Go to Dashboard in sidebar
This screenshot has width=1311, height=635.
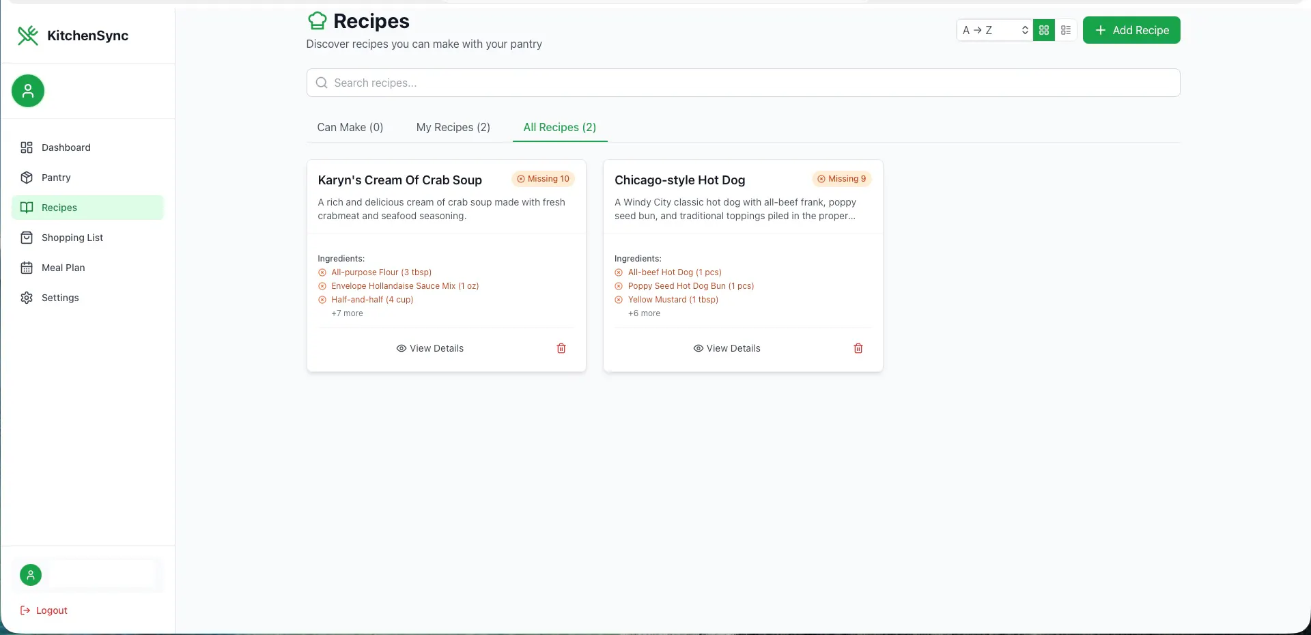[87, 147]
